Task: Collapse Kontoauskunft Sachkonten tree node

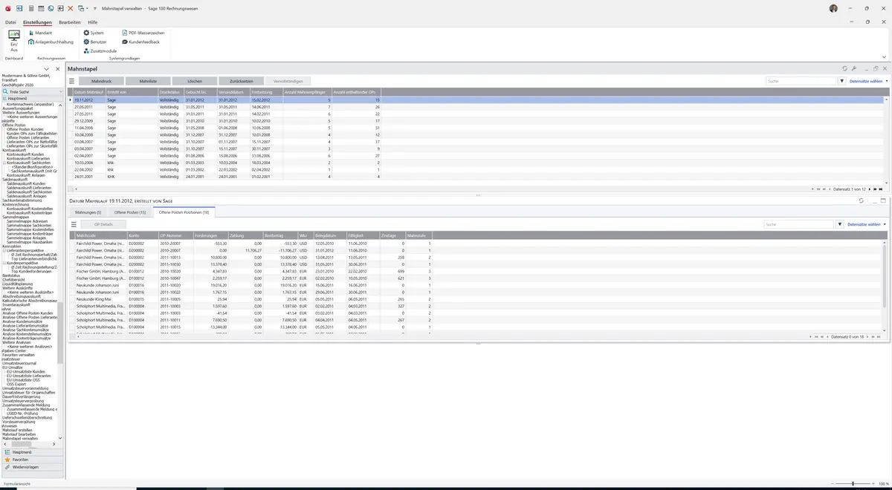Action: tap(4, 163)
